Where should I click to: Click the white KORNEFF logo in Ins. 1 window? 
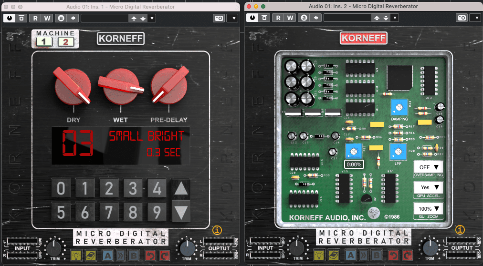tap(121, 39)
